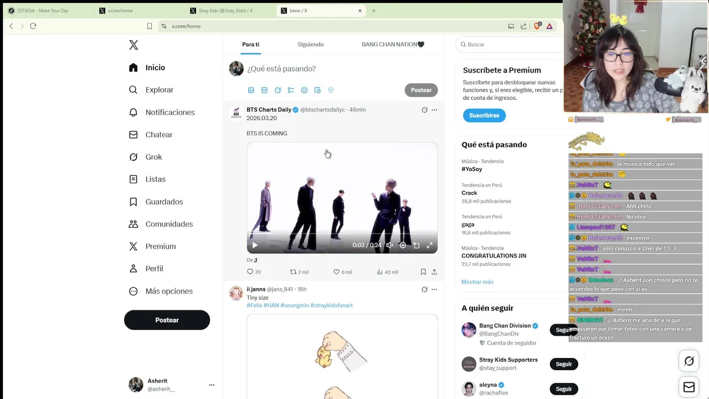Open CONGRATULATIONS JIN trend

494,255
